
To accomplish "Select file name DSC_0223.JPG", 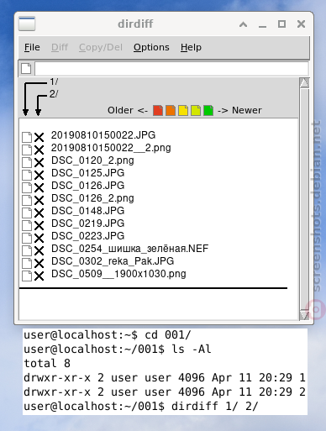I will pyautogui.click(x=87, y=236).
